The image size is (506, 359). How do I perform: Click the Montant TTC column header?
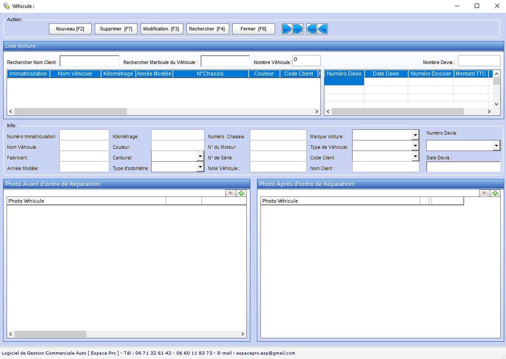[x=471, y=74]
